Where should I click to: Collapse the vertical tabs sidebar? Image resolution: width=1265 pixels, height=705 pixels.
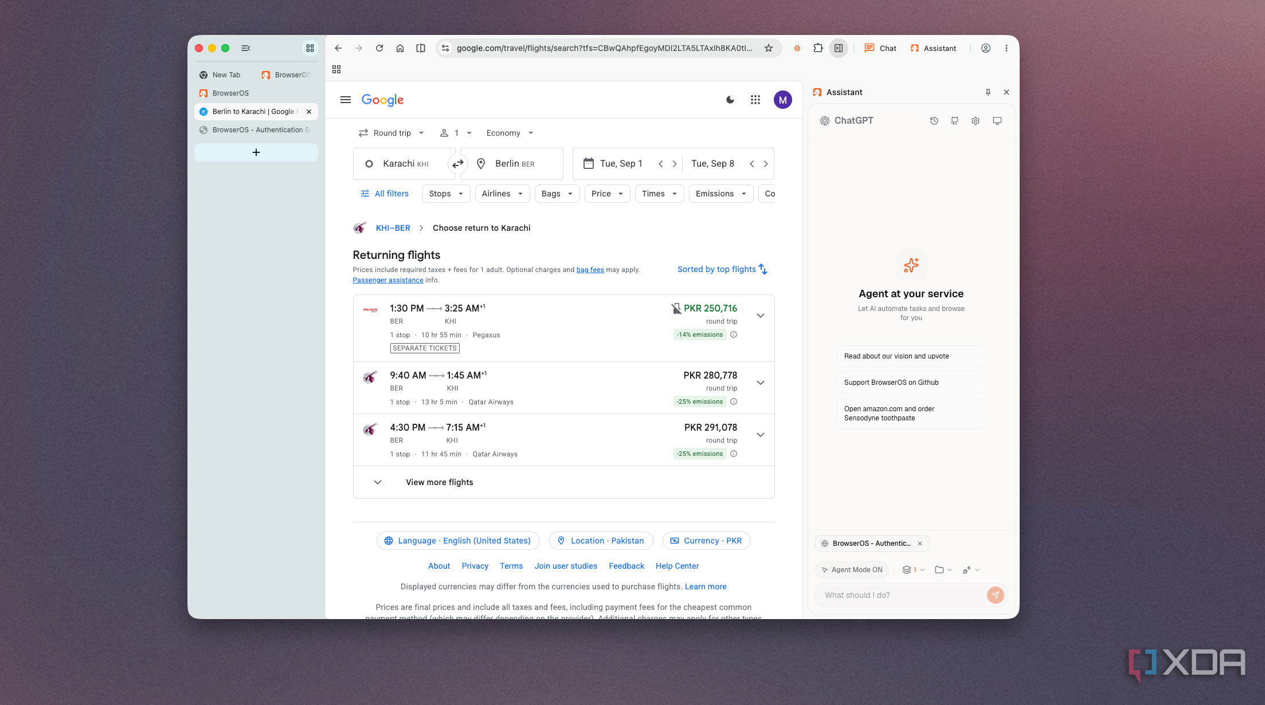pos(246,48)
